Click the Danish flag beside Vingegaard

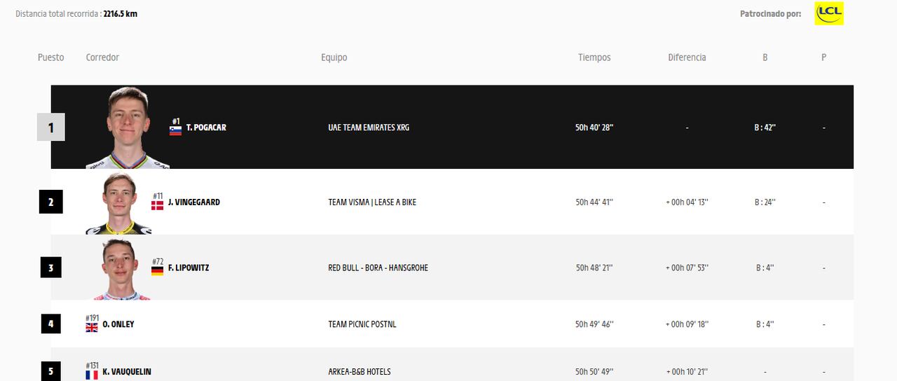click(x=158, y=205)
